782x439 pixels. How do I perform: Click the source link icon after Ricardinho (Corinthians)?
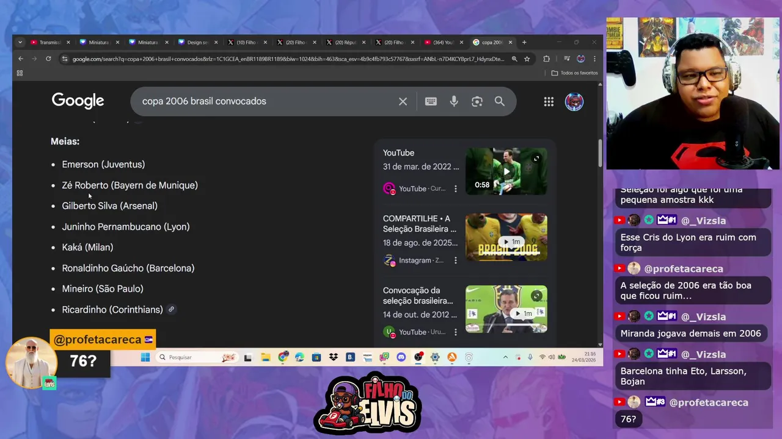(171, 309)
